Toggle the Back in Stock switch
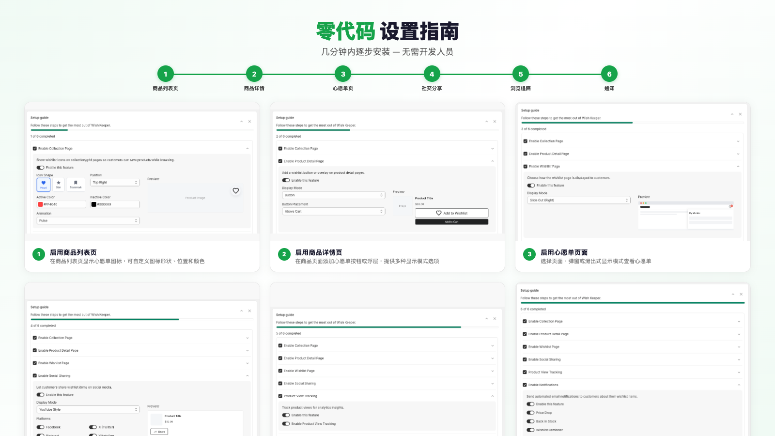 click(531, 421)
